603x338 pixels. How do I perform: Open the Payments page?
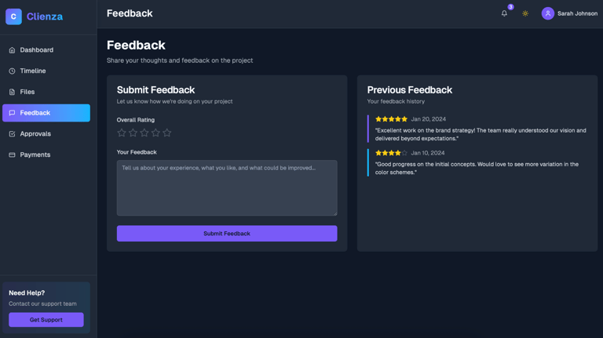click(46, 154)
